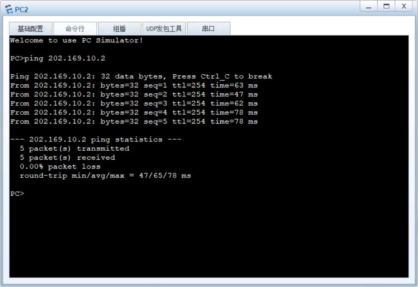Click the 'PC>ping 202.169.10.2' command line
Image resolution: width=418 pixels, height=287 pixels.
[x=58, y=58]
